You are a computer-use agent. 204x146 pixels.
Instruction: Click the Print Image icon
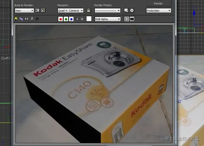pyautogui.click(x=32, y=19)
